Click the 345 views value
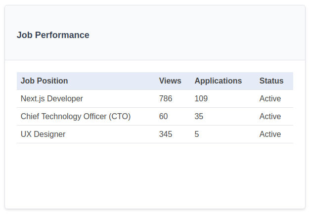Screen dimensions: 309x216 166,134
